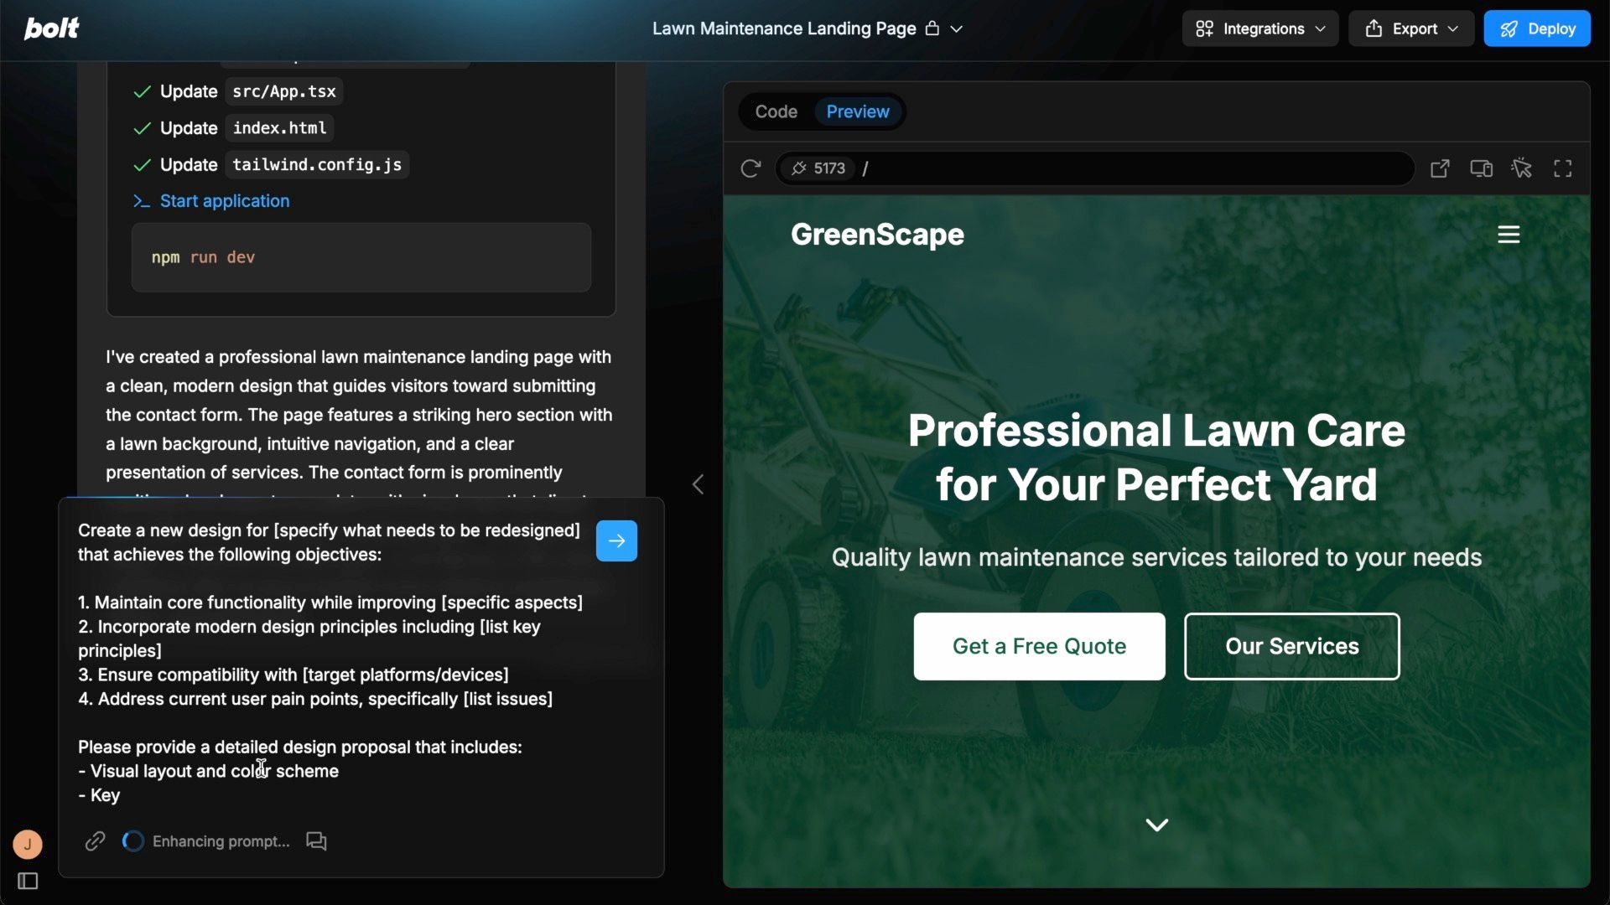Open the Export dropdown

click(x=1411, y=28)
